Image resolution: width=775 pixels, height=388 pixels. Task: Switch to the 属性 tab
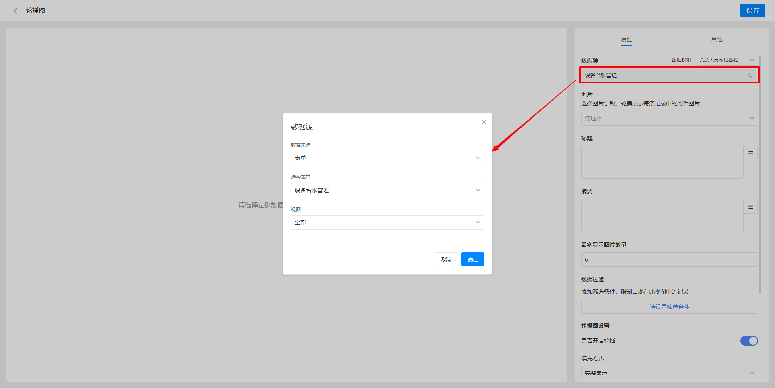pyautogui.click(x=626, y=39)
